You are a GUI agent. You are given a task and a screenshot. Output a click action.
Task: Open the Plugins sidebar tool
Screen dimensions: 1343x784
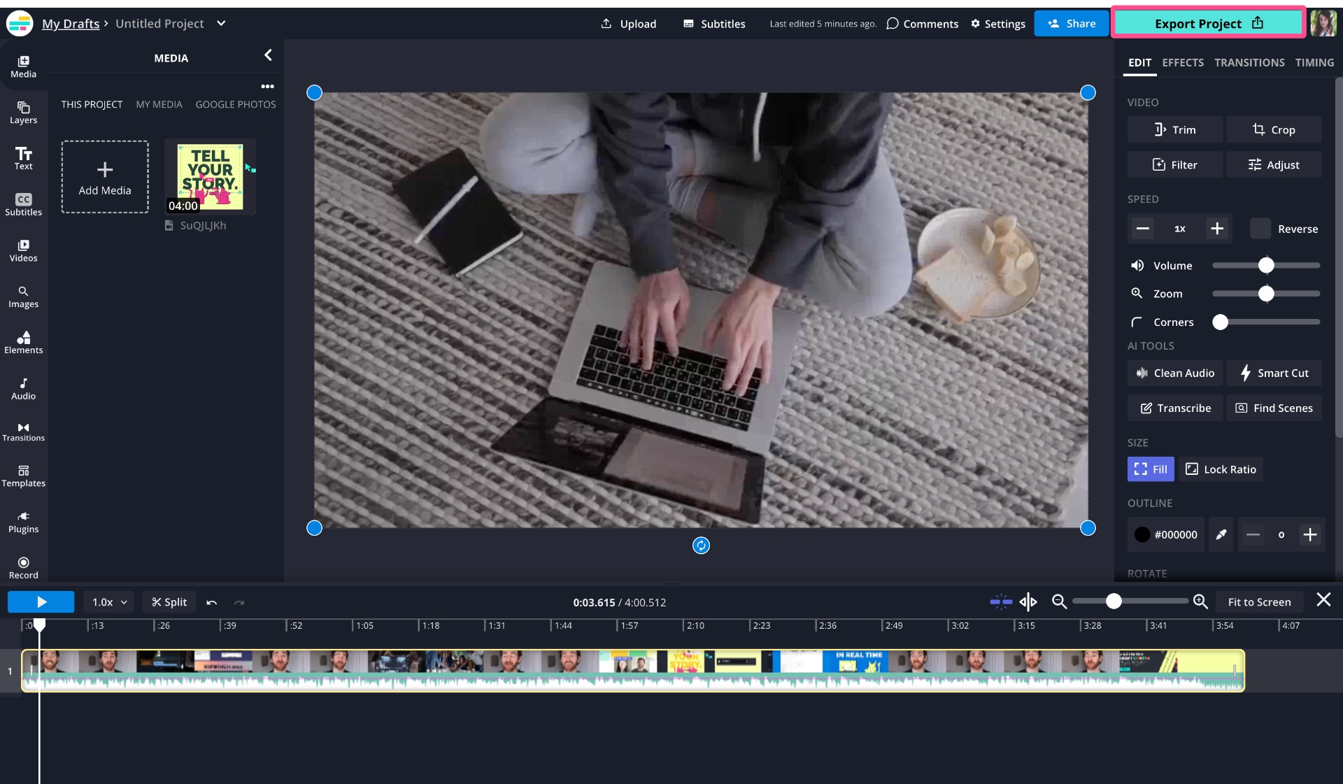[x=23, y=522]
